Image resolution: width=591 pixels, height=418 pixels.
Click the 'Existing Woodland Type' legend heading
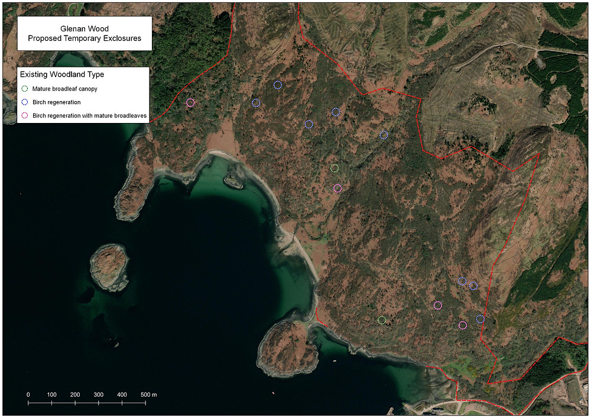(62, 74)
